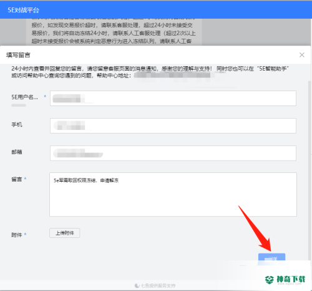Click the 七鱼 logo icon in footer
Screen dimensions: 312x291
point(137,286)
